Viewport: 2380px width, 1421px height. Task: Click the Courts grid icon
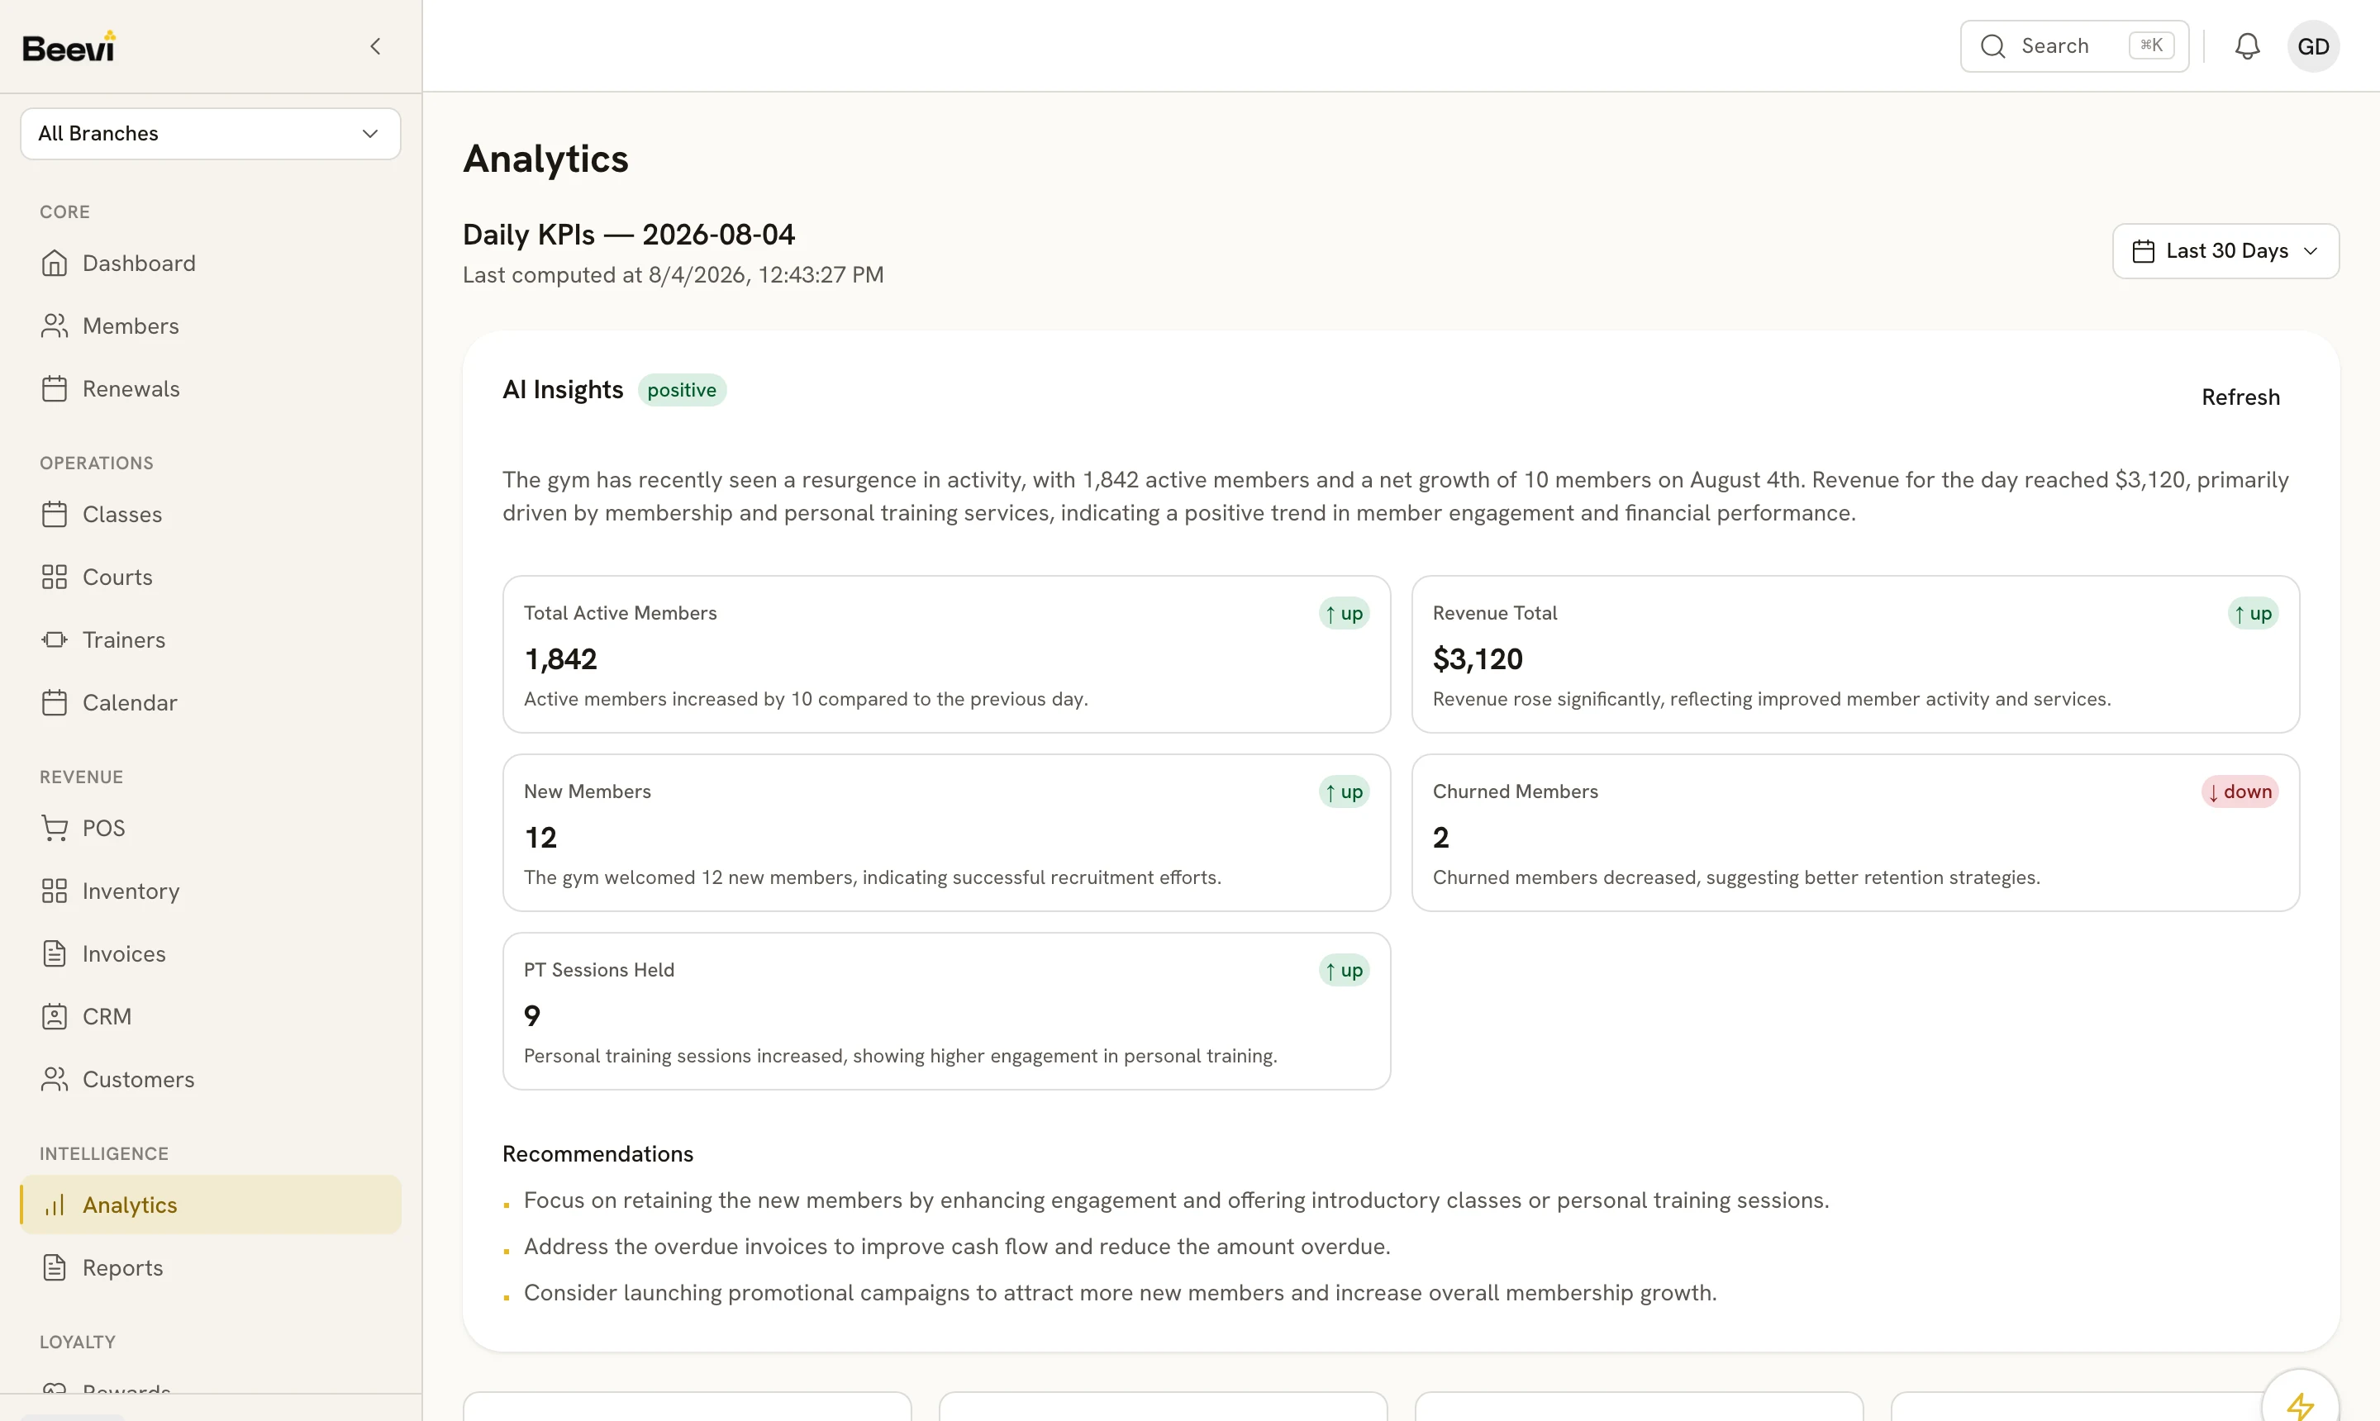tap(55, 577)
